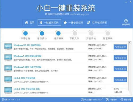Click the 环境检测 step circle
This screenshot has height=102, width=133.
click(26, 33)
